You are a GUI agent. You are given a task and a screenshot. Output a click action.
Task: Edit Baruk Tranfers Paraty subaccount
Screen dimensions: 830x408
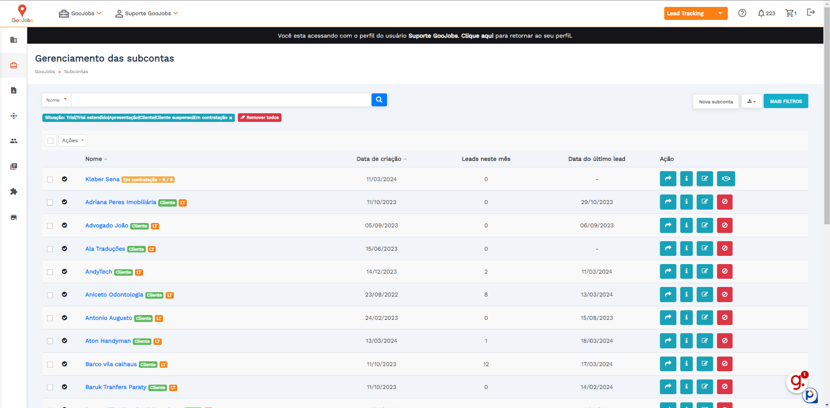coord(705,387)
